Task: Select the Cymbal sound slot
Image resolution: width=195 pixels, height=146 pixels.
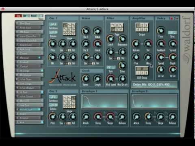Action: tap(28, 67)
